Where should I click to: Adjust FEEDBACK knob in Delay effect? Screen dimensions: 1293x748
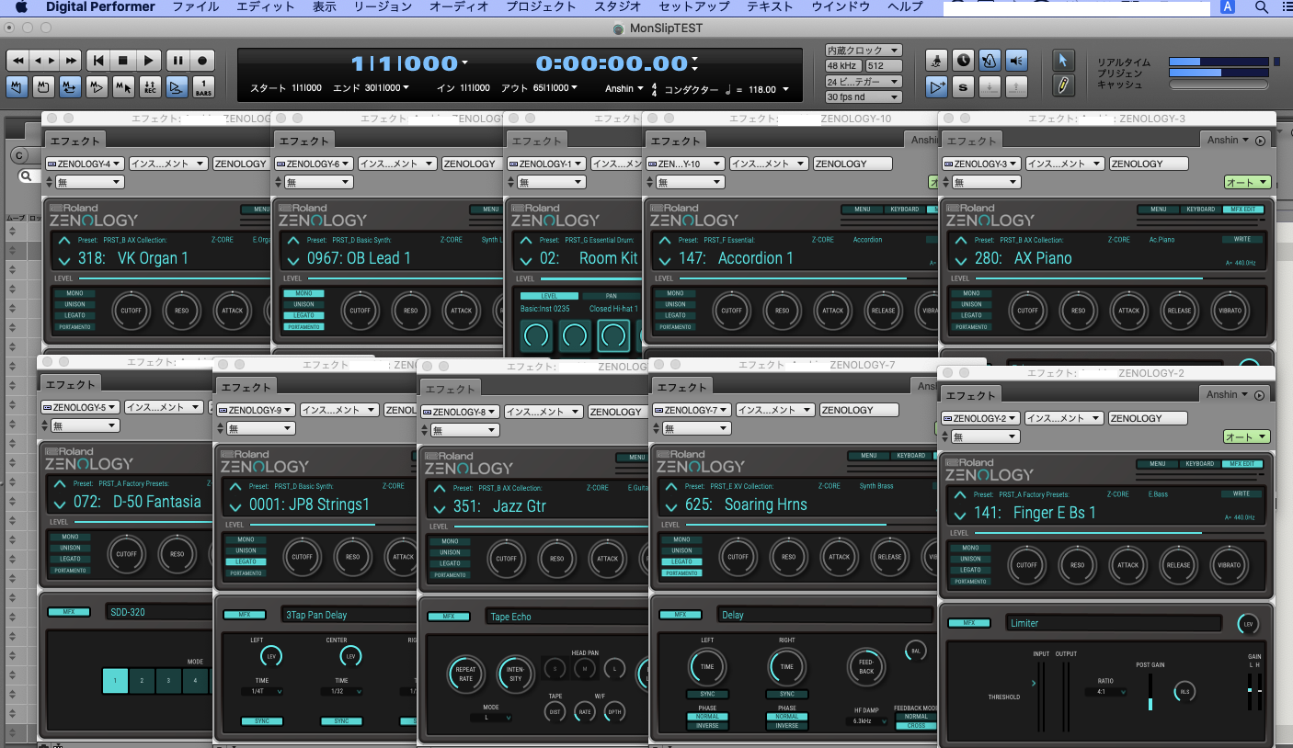point(866,666)
